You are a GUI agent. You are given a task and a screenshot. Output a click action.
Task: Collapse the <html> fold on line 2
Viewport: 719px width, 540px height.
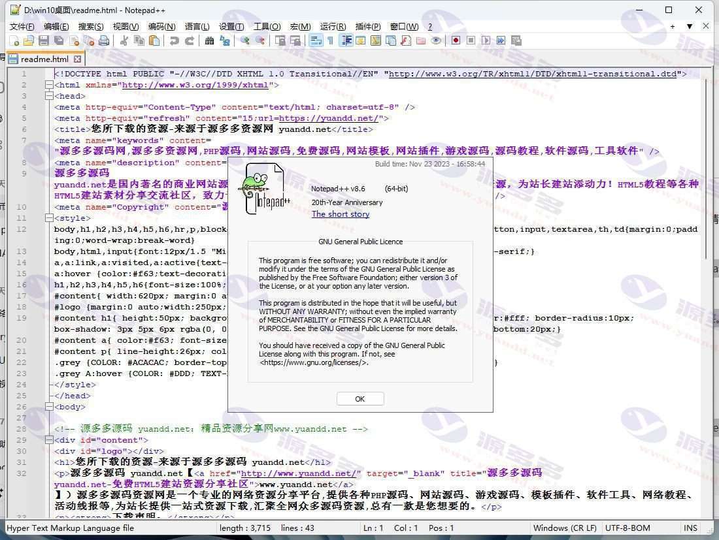[x=48, y=85]
